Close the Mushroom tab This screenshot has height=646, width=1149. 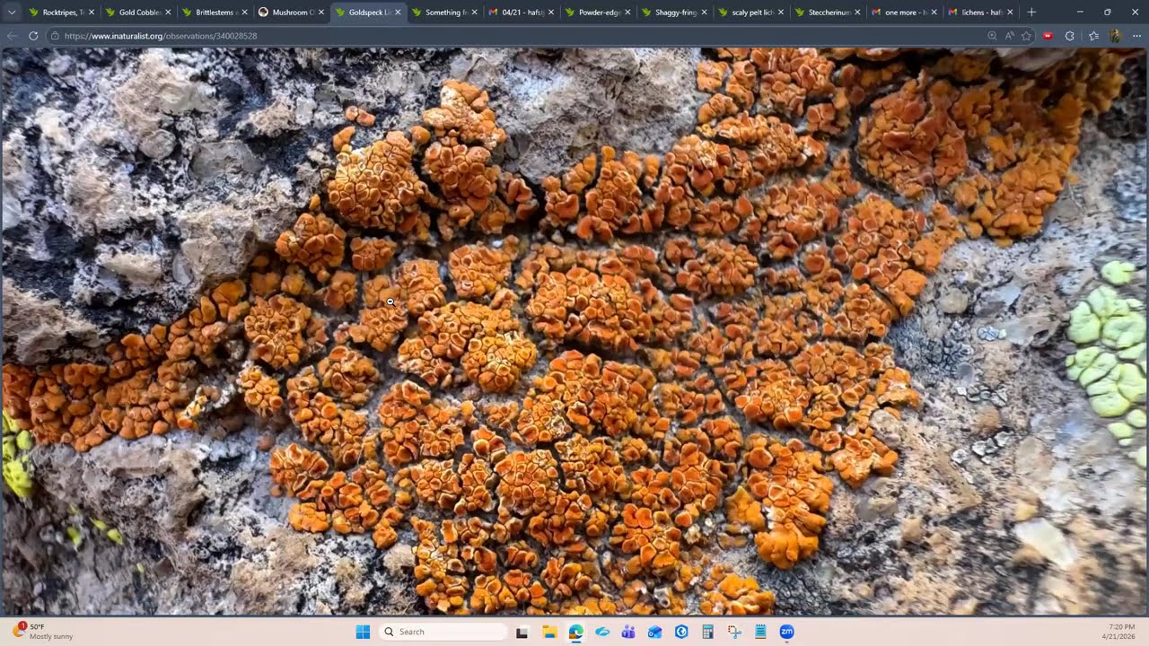pos(320,13)
